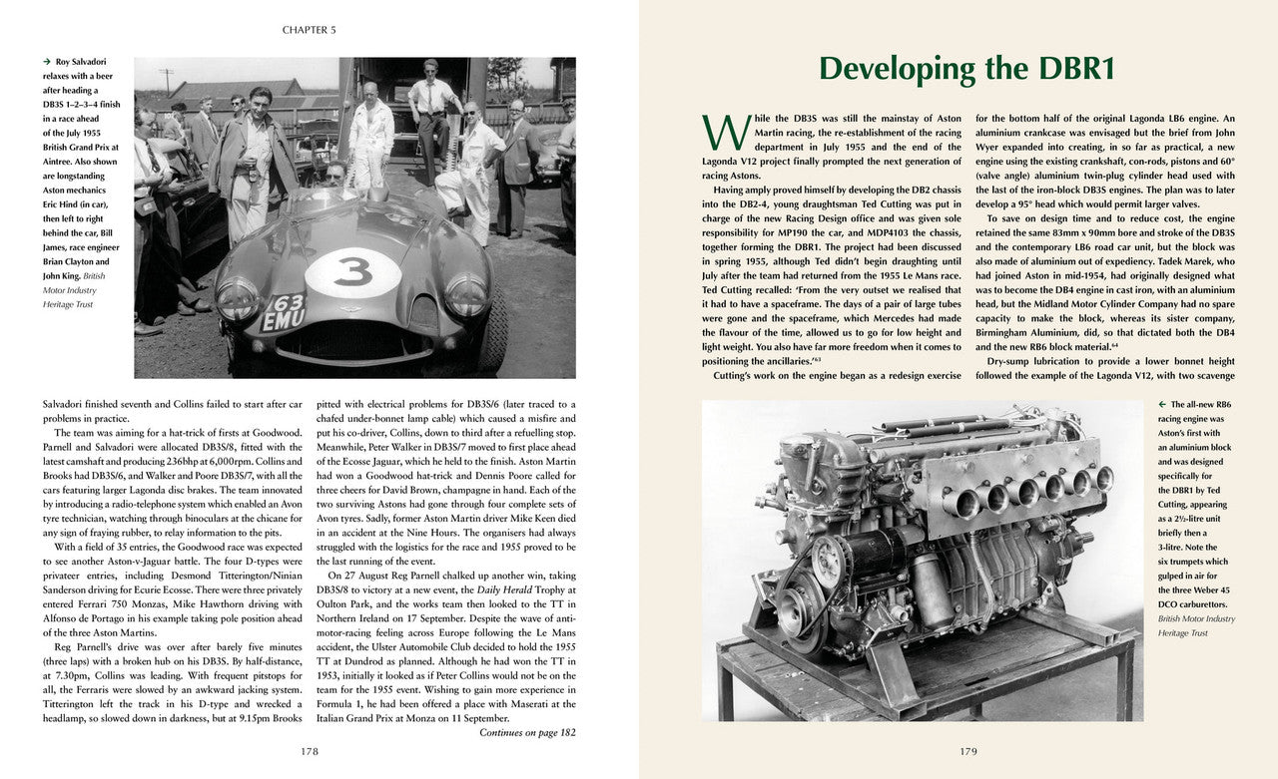Click the 'CHAPTER 5' header text

coord(310,30)
